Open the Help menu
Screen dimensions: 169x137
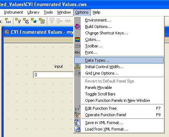97,12
